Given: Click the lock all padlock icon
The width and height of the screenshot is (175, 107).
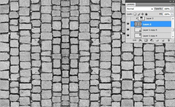Looking at the screenshot, I should pyautogui.click(x=146, y=14).
